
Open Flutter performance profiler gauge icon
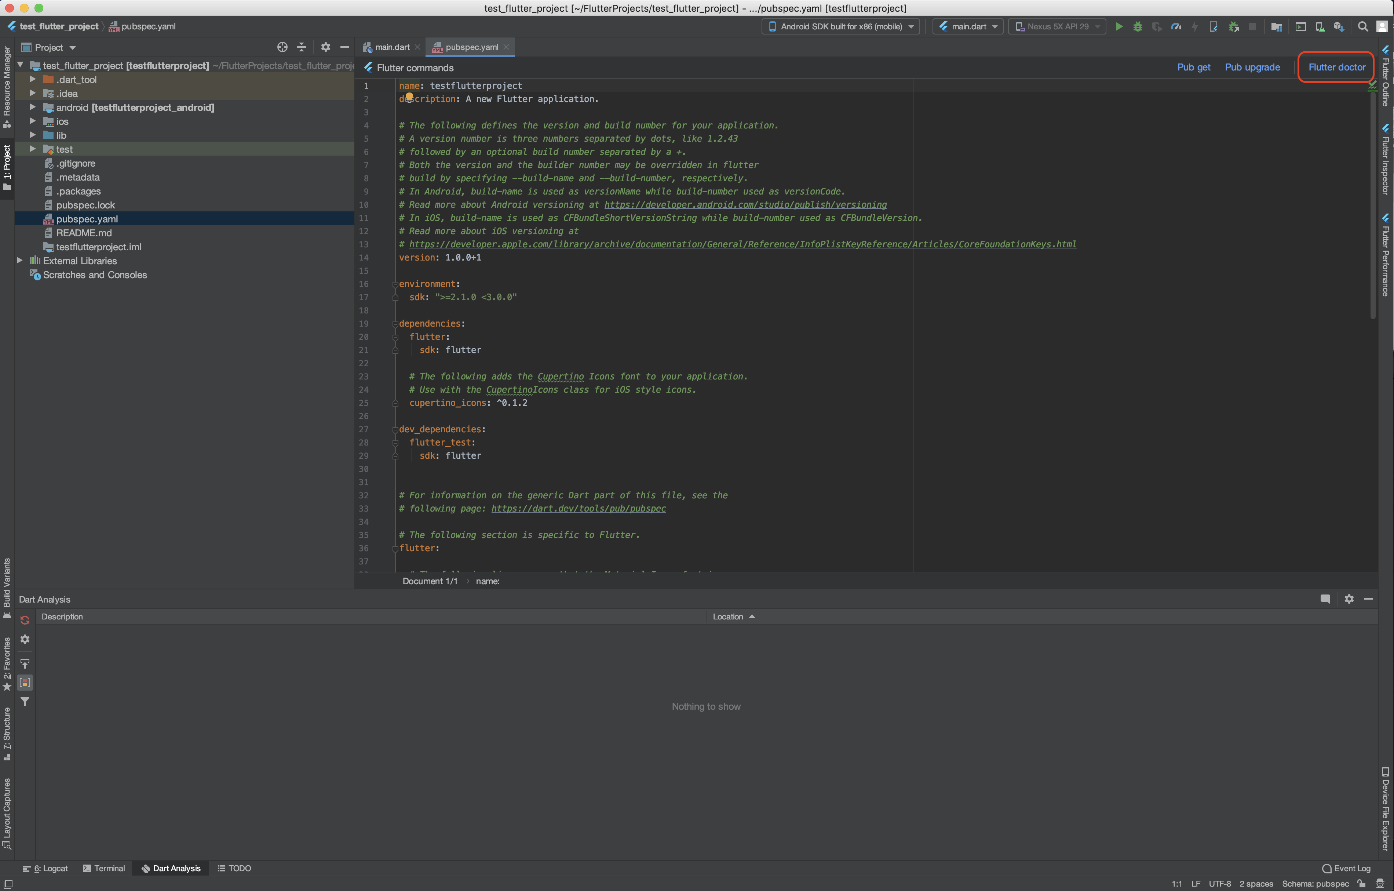pos(1176,27)
